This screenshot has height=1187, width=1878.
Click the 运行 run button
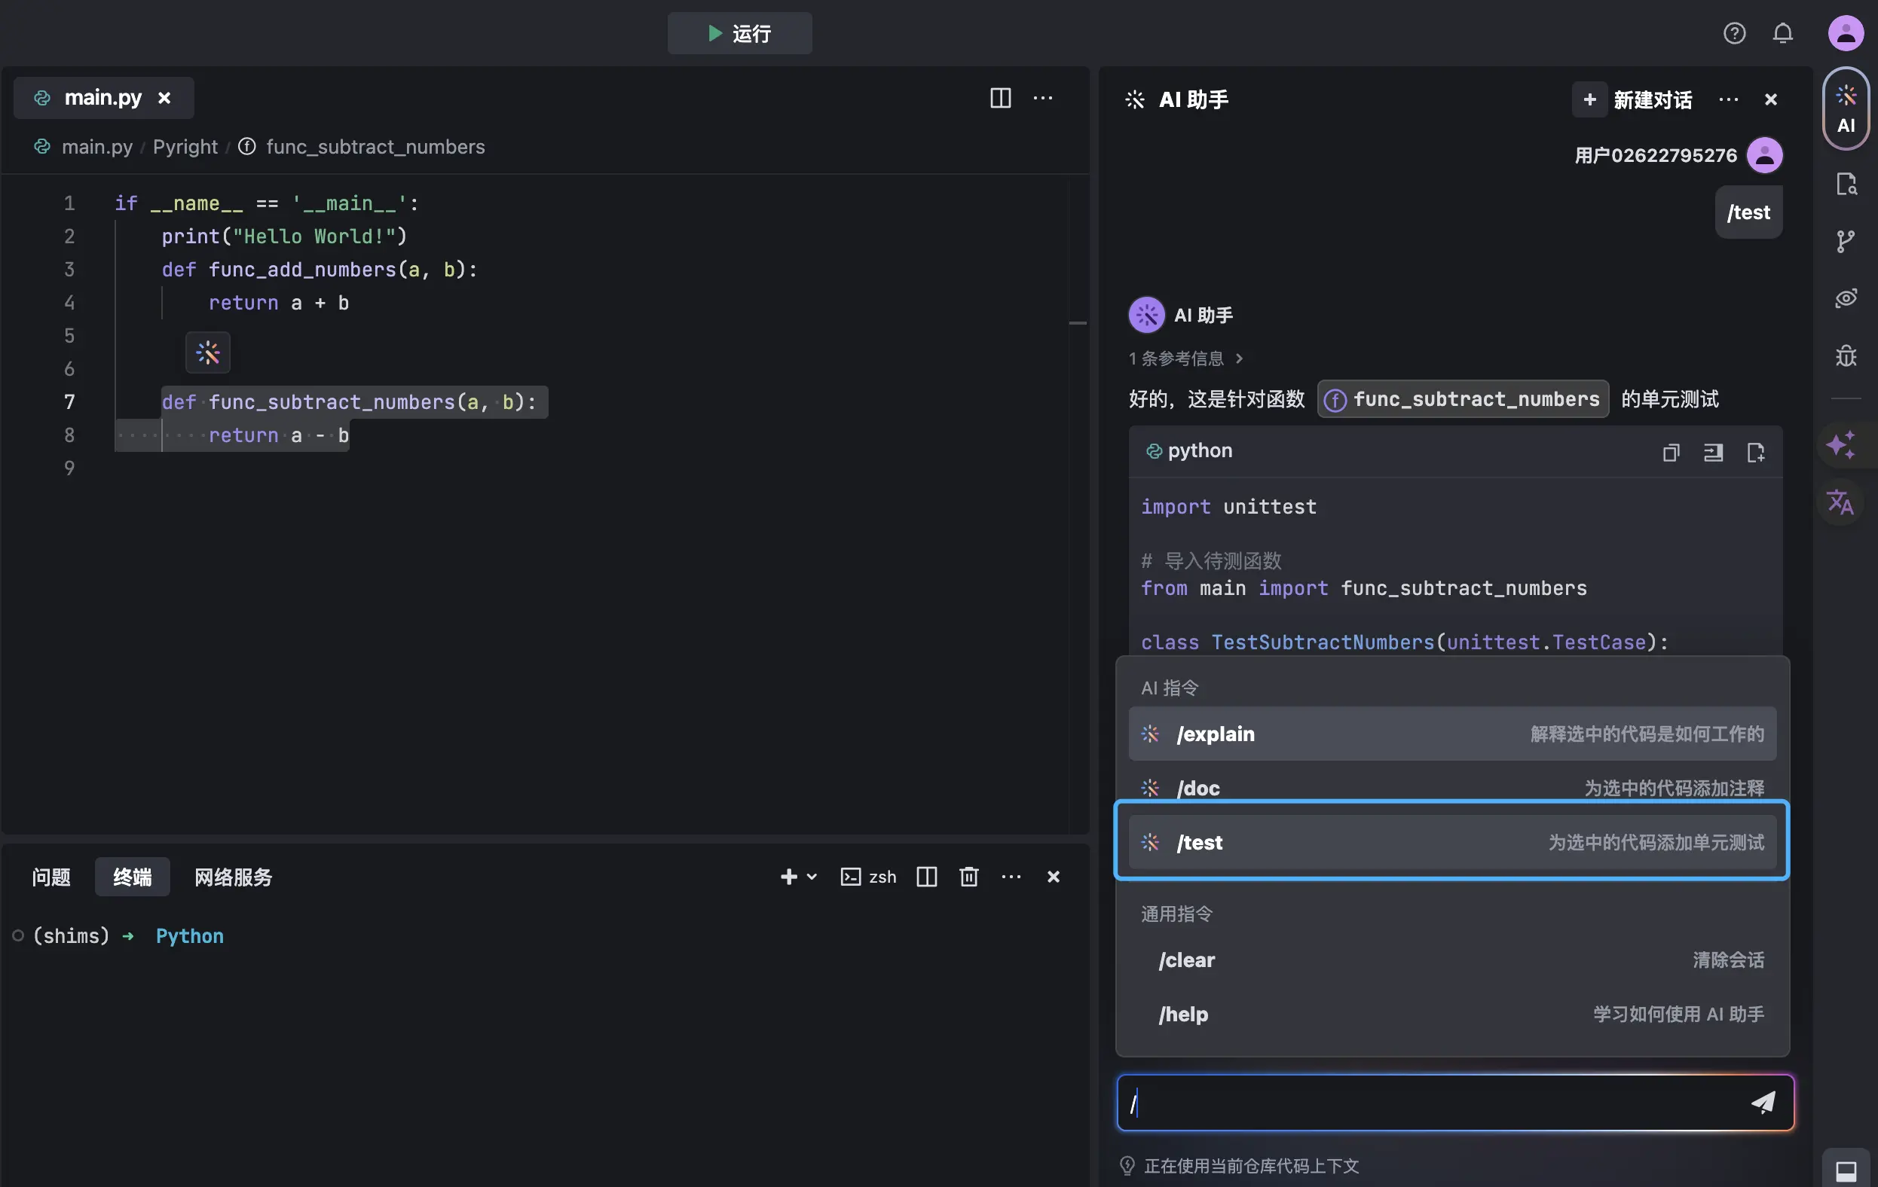coord(739,33)
